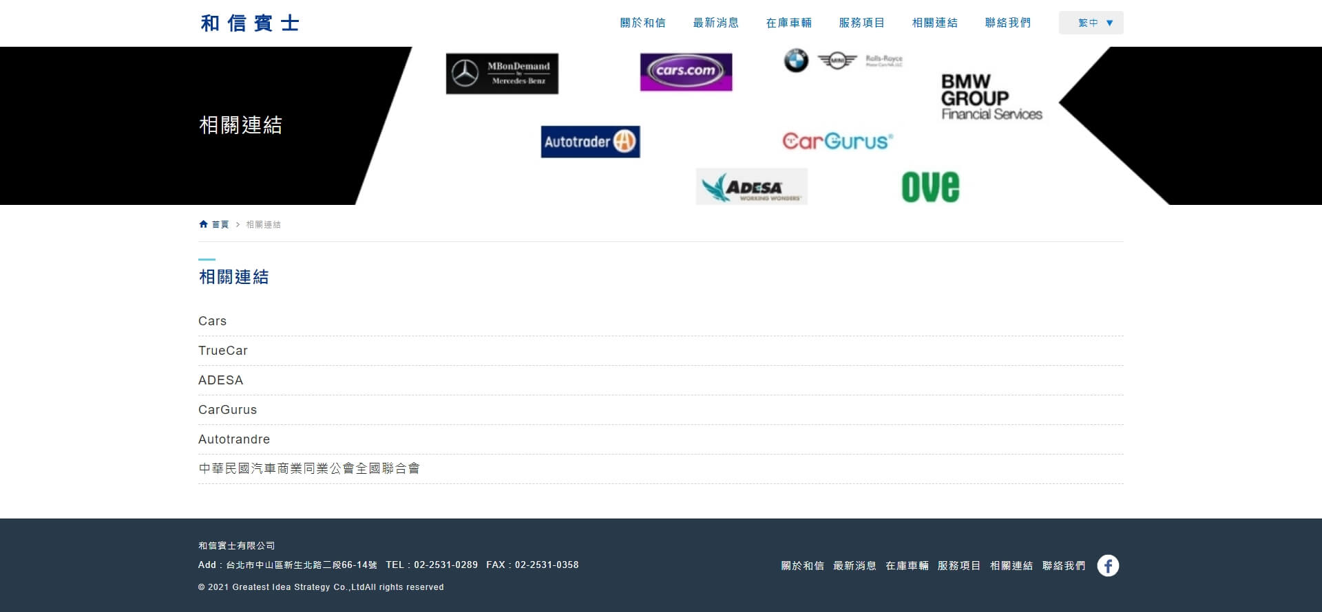Click the home icon in breadcrumb
This screenshot has width=1322, height=612.
coord(203,224)
